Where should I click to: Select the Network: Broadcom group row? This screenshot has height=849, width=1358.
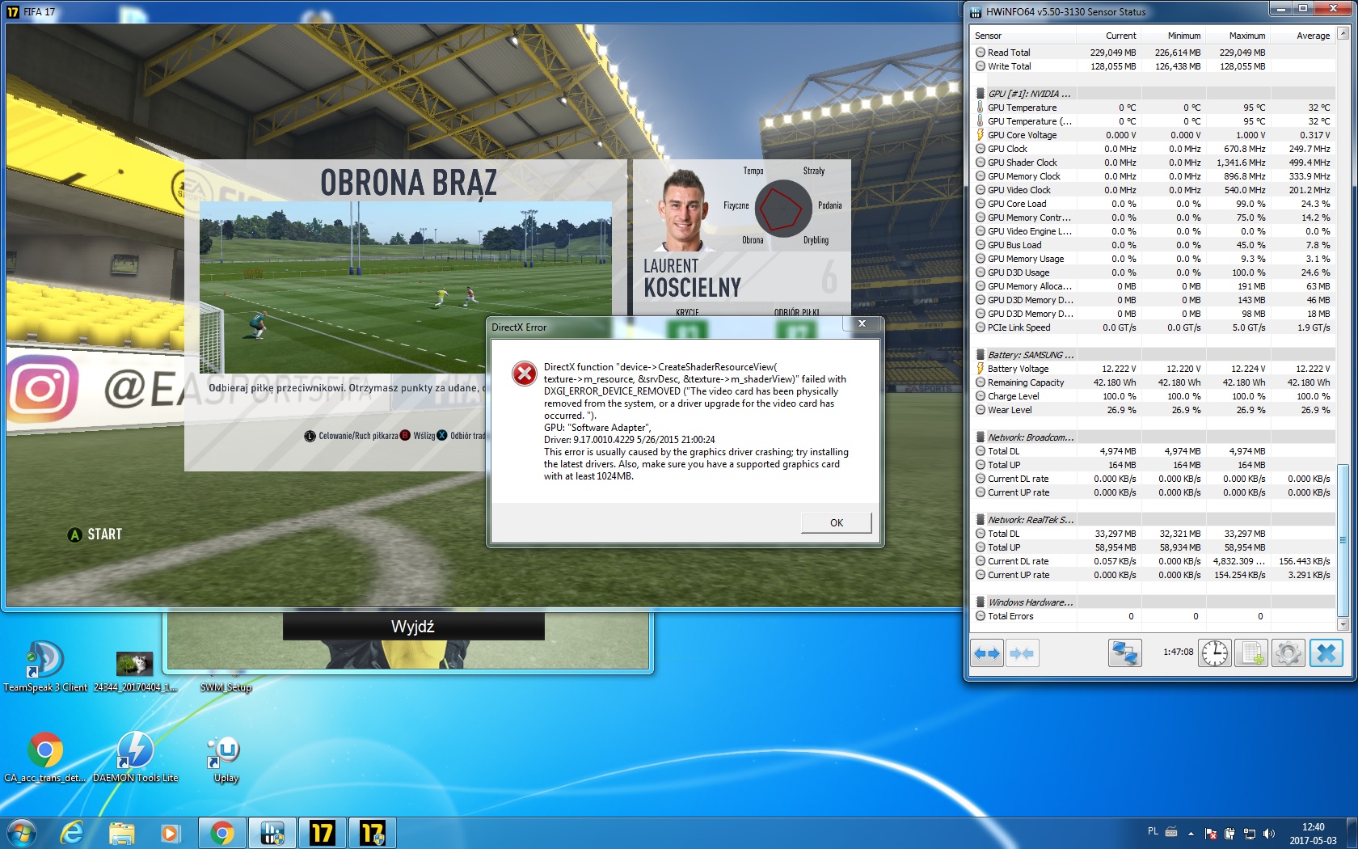1153,437
